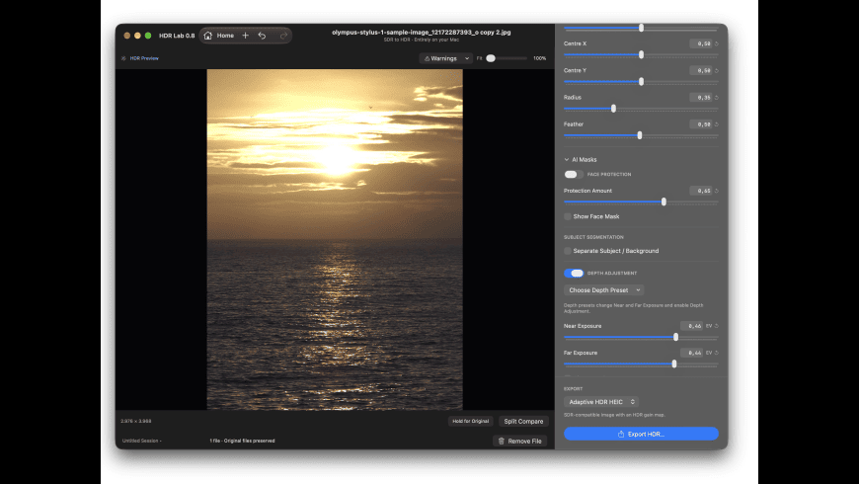Reset the Feather value
This screenshot has height=484, width=859.
point(716,124)
